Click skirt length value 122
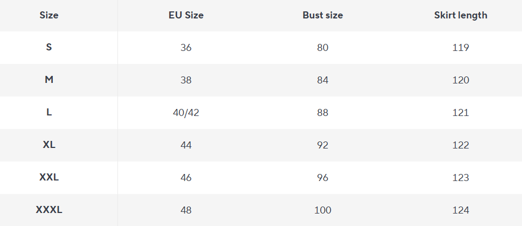Screen dimensions: 522x226 (461, 145)
